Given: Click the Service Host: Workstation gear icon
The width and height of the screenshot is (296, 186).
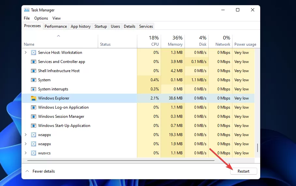Looking at the screenshot, I should tap(33, 53).
